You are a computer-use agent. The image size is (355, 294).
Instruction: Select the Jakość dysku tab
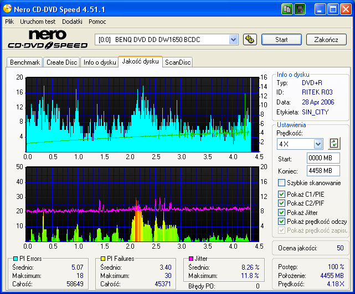[140, 61]
